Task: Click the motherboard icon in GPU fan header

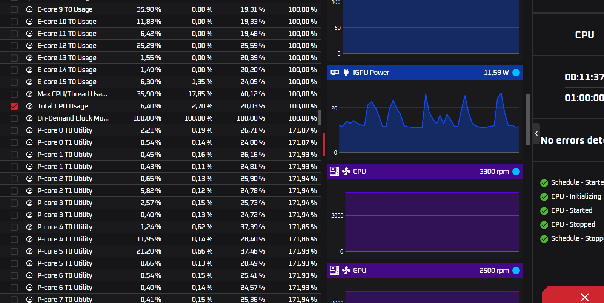Action: 334,271
